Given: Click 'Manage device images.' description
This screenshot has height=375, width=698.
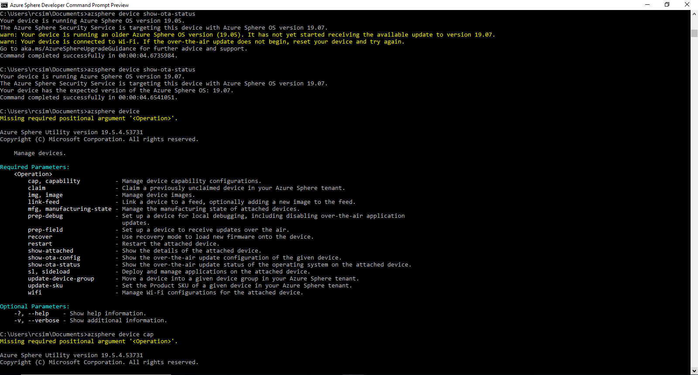Looking at the screenshot, I should pyautogui.click(x=159, y=195).
